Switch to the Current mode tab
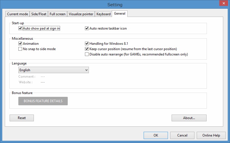 (17, 14)
